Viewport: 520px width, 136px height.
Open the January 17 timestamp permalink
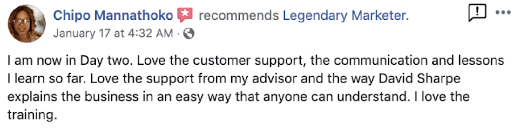tap(113, 33)
